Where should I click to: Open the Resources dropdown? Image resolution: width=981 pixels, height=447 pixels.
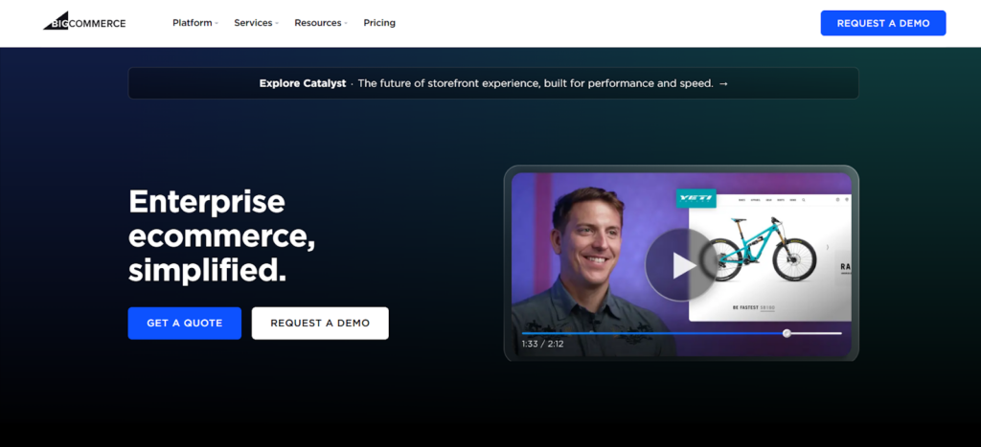pyautogui.click(x=321, y=23)
